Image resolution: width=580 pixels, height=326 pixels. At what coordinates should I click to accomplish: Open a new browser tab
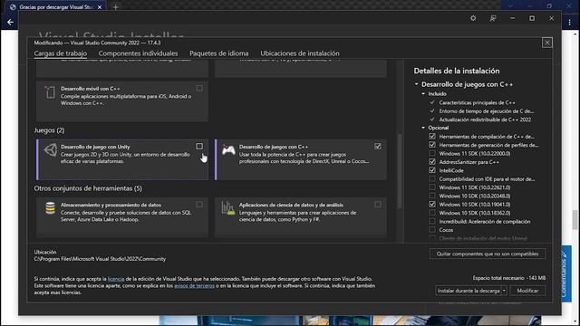[115, 7]
